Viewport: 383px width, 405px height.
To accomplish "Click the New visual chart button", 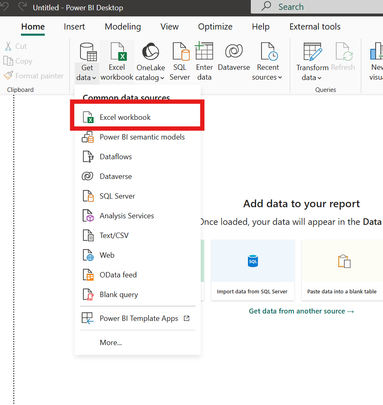I will click(376, 62).
